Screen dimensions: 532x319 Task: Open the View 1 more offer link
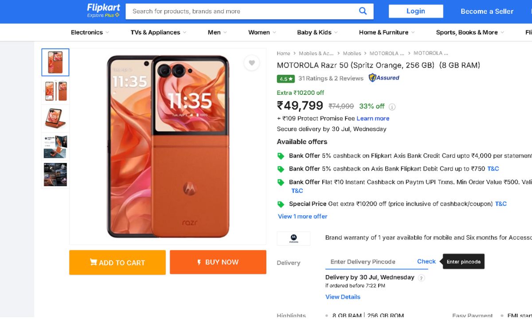tap(302, 217)
